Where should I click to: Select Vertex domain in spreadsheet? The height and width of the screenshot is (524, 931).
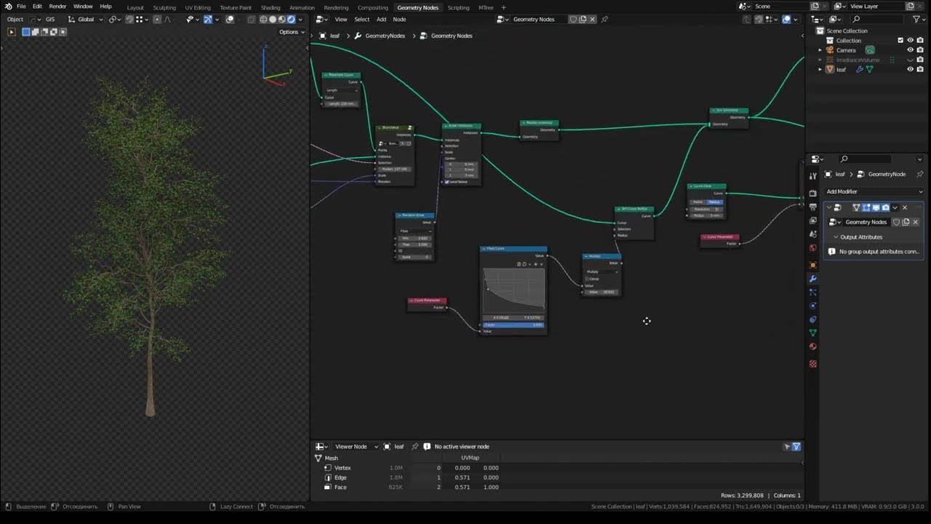click(x=342, y=468)
